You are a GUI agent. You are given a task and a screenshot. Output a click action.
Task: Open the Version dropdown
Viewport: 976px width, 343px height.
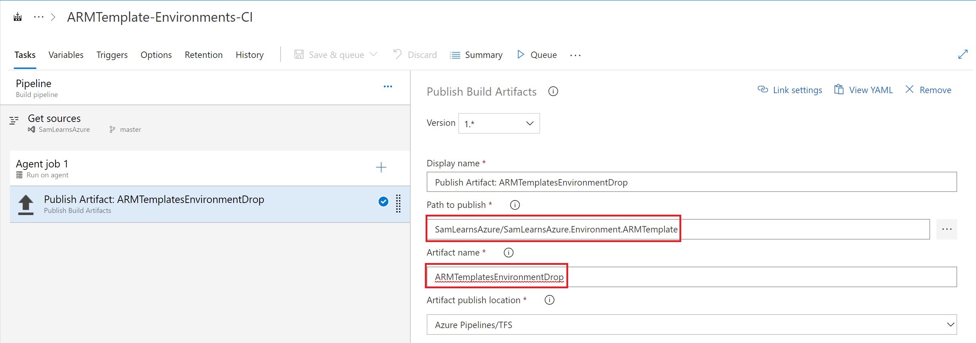[x=498, y=123]
